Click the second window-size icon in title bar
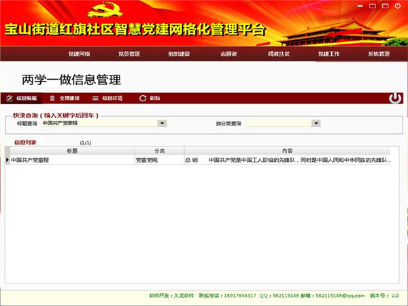Viewport: 408px width, 306px height. click(x=385, y=5)
